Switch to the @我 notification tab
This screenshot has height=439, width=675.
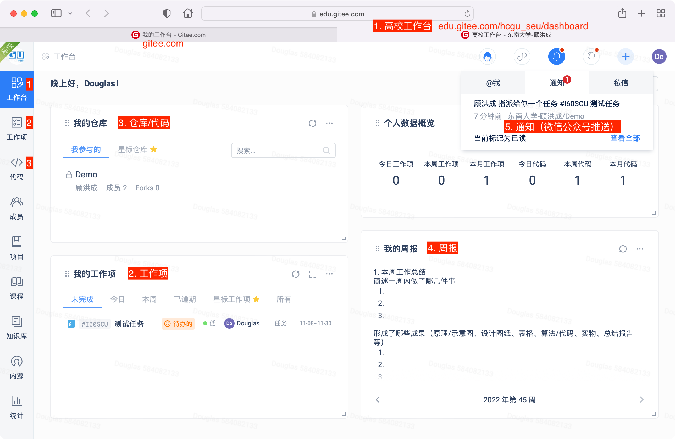point(493,83)
